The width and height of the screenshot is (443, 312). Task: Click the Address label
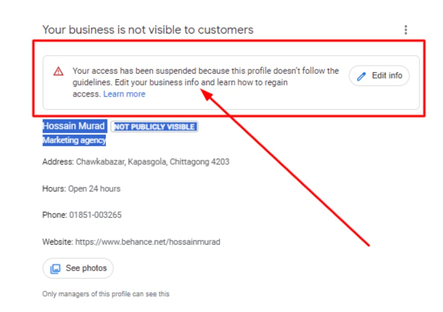click(x=58, y=162)
